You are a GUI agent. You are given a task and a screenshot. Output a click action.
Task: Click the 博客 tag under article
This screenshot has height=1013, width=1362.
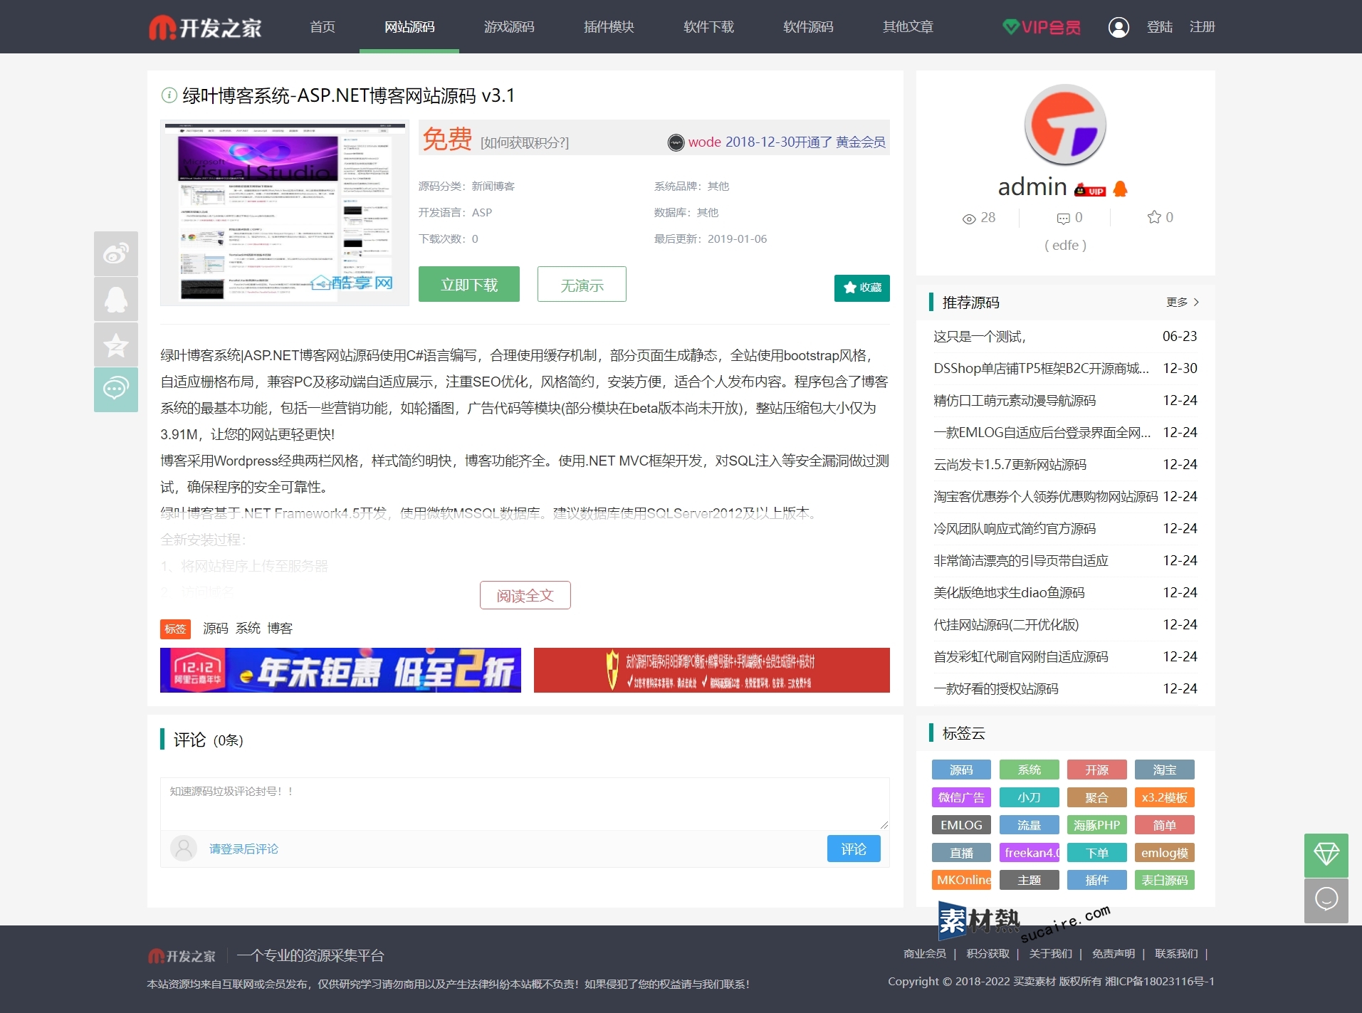point(280,628)
